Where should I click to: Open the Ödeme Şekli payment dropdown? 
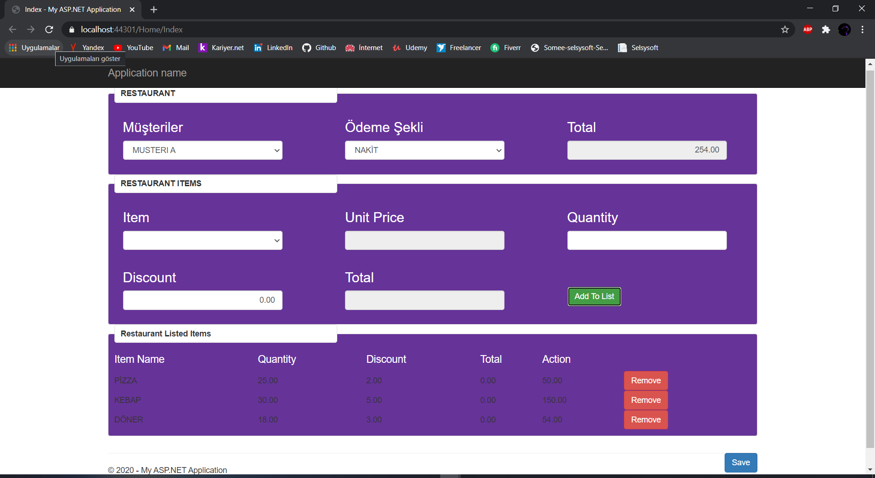tap(424, 150)
